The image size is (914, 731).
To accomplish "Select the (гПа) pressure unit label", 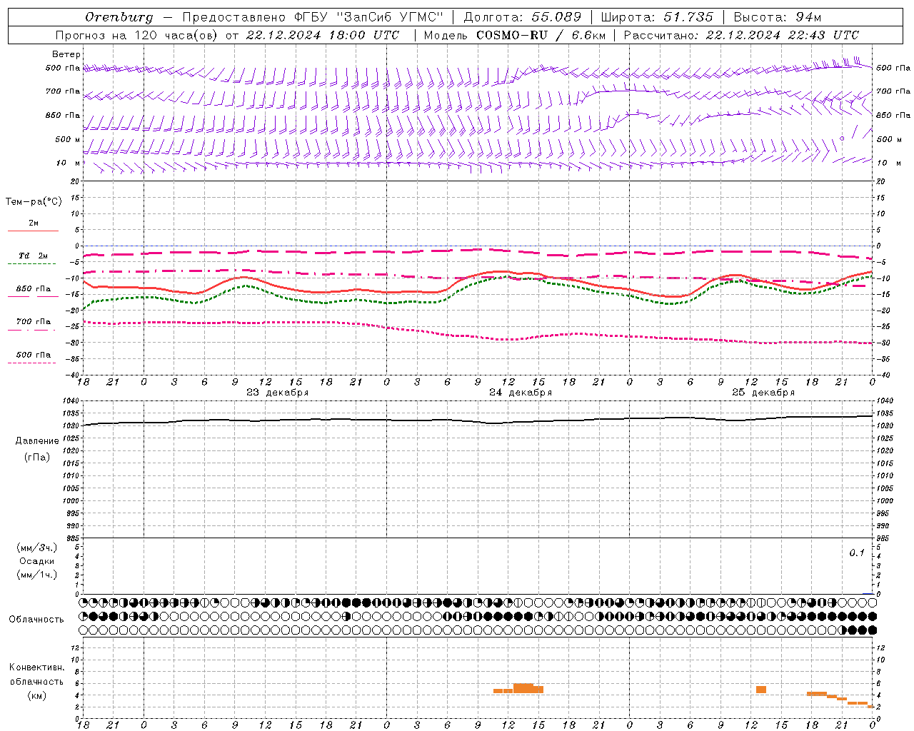I will click(x=36, y=458).
